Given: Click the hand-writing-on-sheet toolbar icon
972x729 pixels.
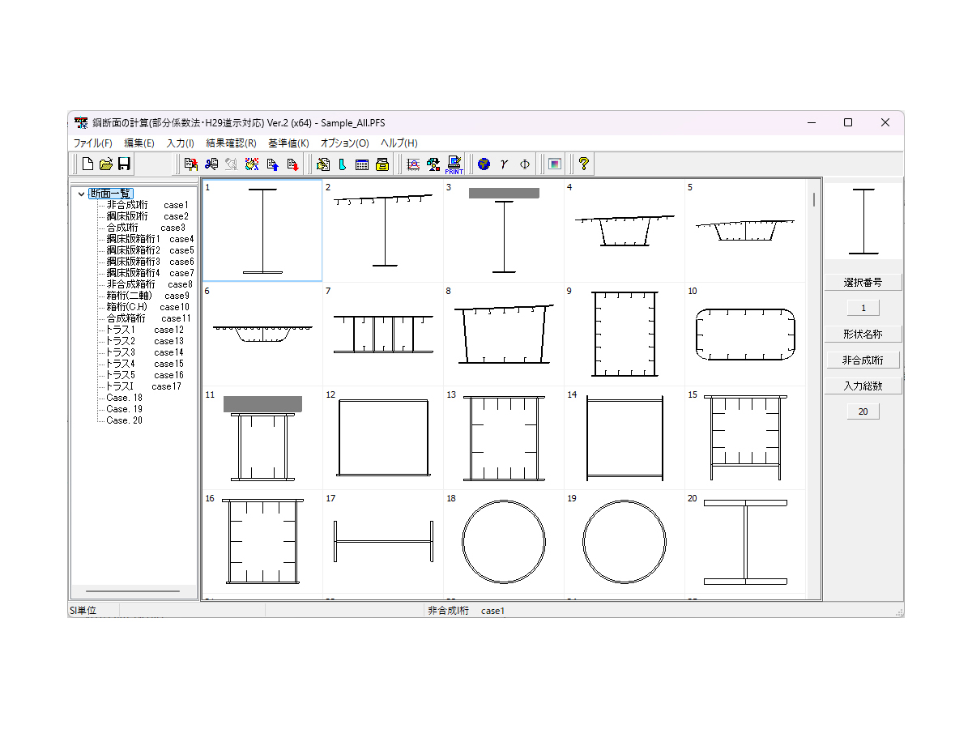Looking at the screenshot, I should 323,164.
